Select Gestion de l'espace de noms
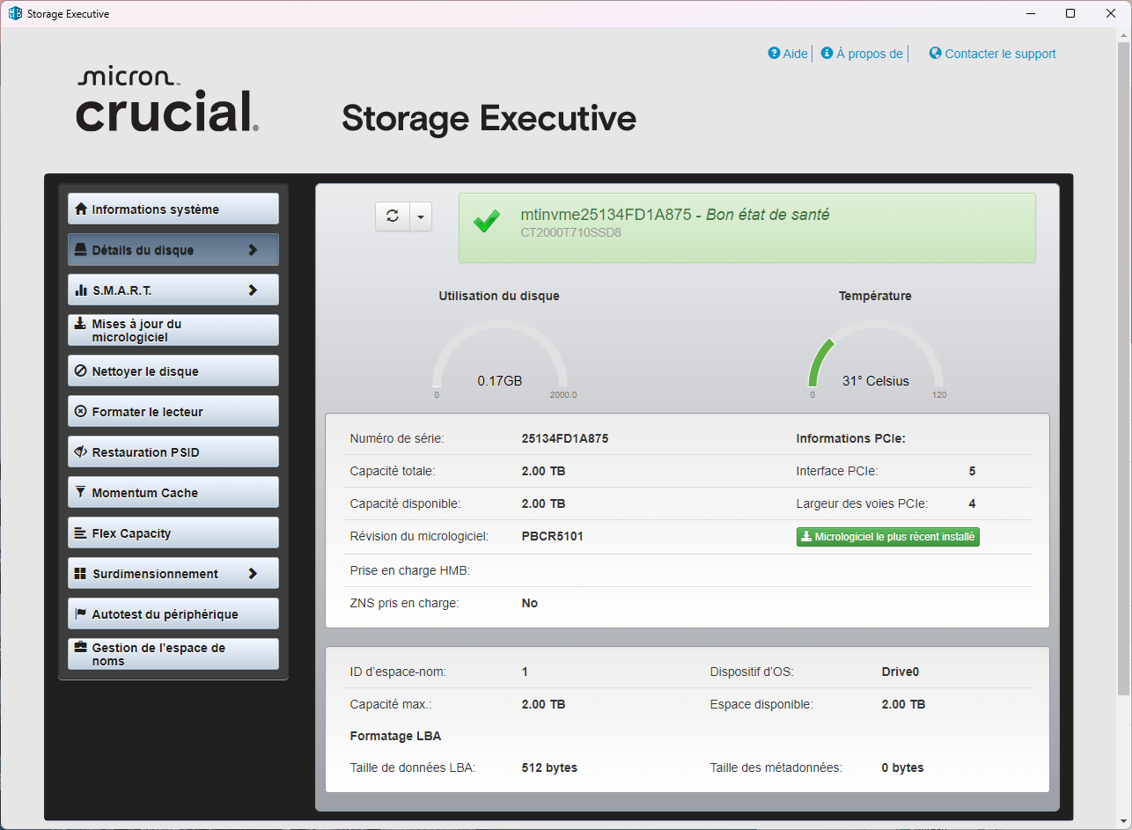Image resolution: width=1132 pixels, height=830 pixels. click(x=173, y=654)
